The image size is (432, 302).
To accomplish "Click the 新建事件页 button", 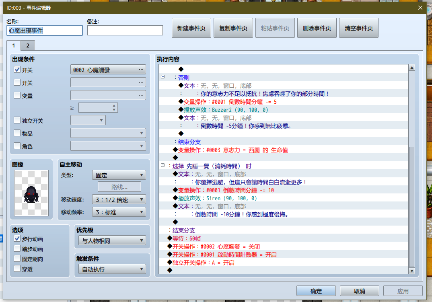I will pyautogui.click(x=191, y=28).
